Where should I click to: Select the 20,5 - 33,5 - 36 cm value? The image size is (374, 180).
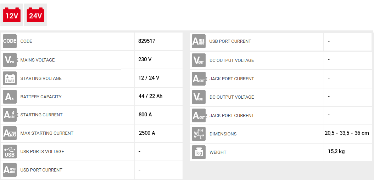(x=347, y=133)
